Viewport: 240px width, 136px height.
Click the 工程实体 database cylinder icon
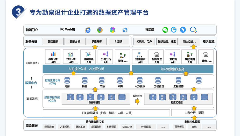coord(178,80)
